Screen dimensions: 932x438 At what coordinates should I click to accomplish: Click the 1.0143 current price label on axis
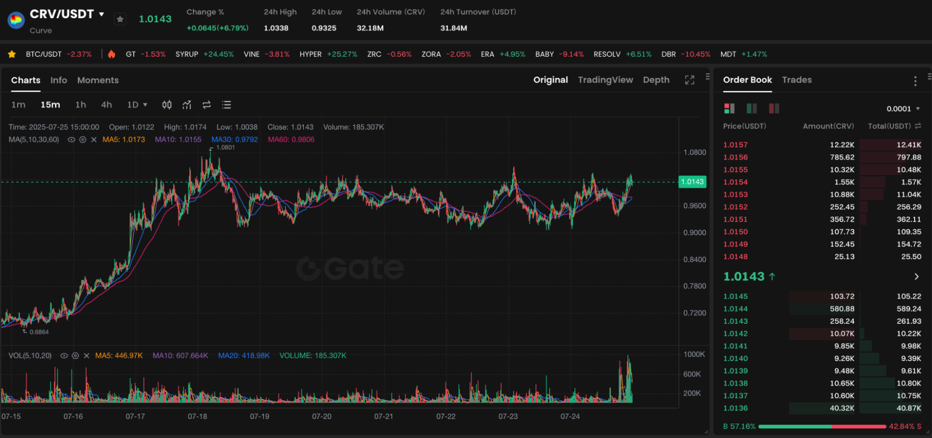click(x=692, y=182)
